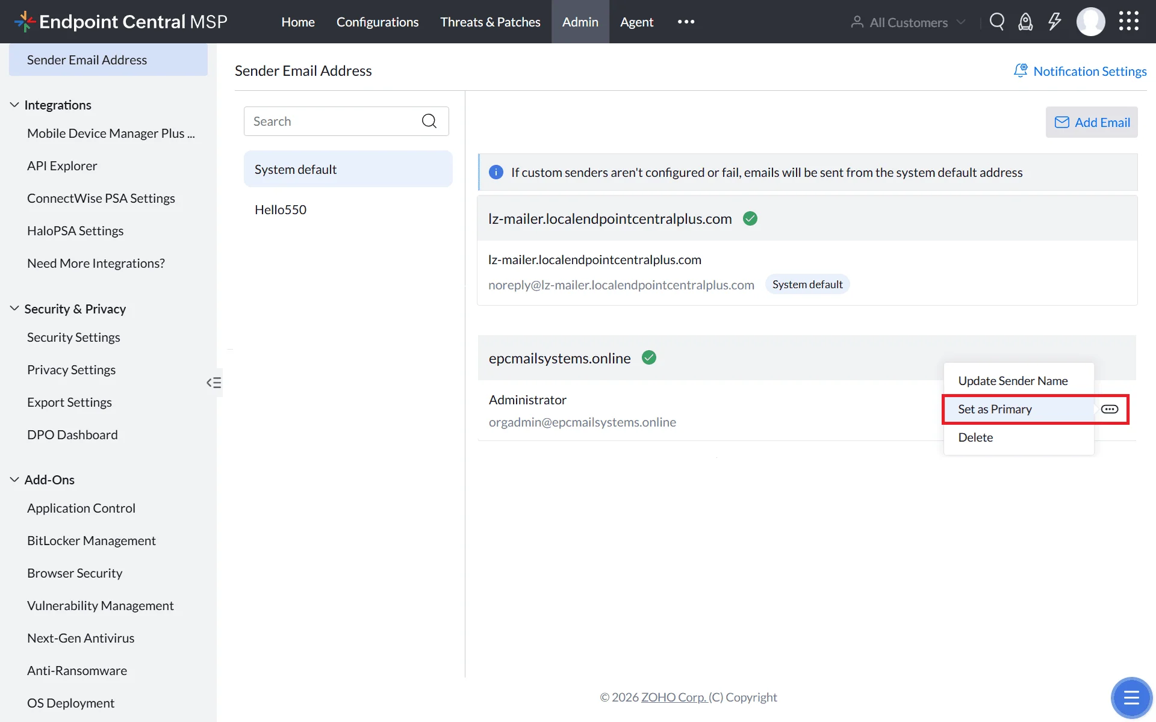This screenshot has height=722, width=1156.
Task: Click the Notification Settings bell icon
Action: coord(1021,70)
